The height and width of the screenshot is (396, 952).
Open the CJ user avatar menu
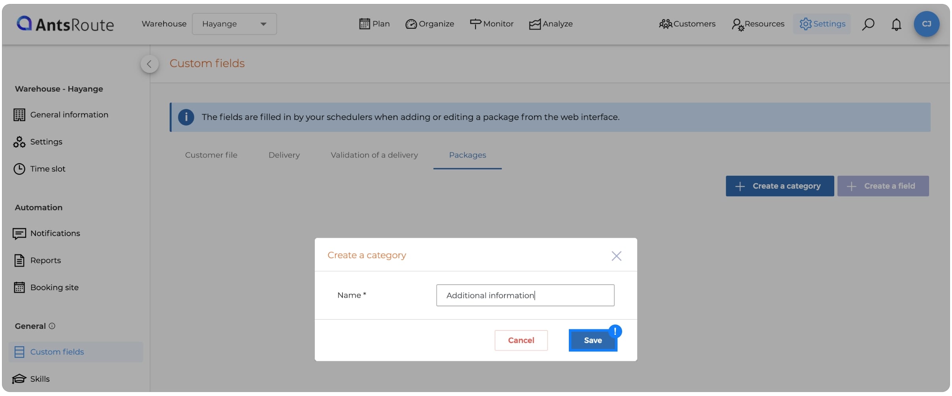point(926,24)
